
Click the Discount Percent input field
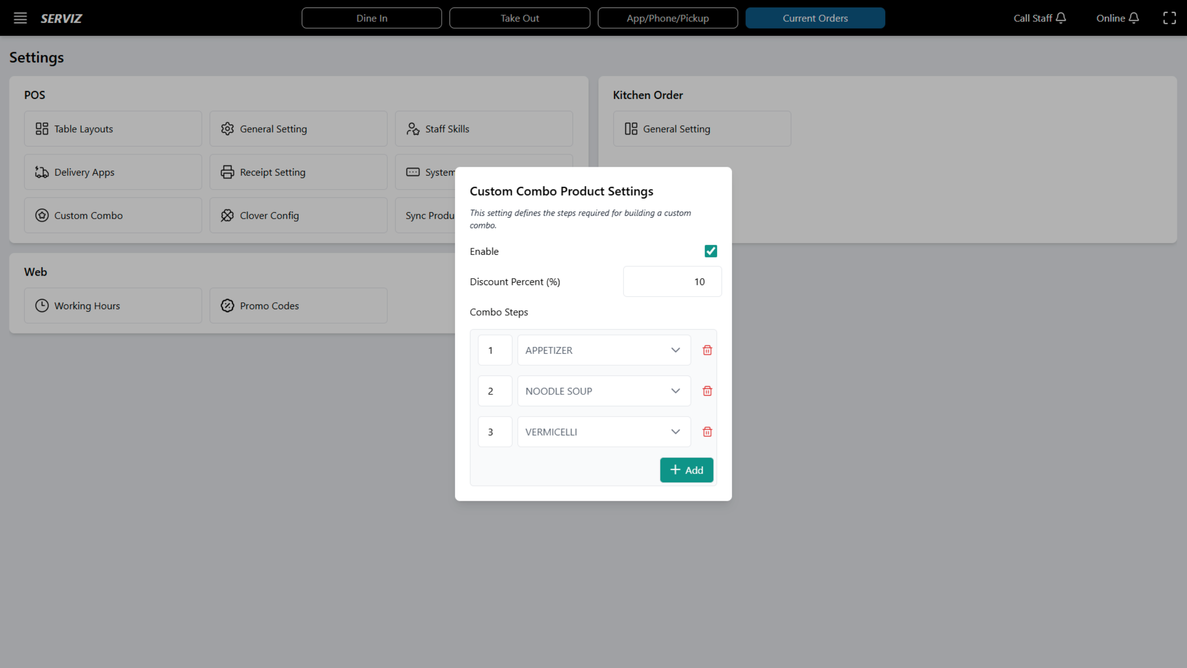coord(672,282)
